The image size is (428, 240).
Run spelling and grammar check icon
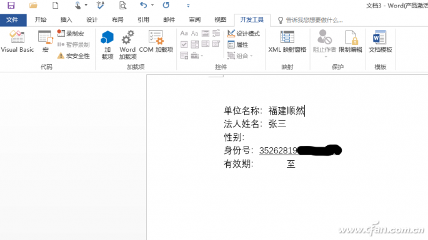point(100,5)
